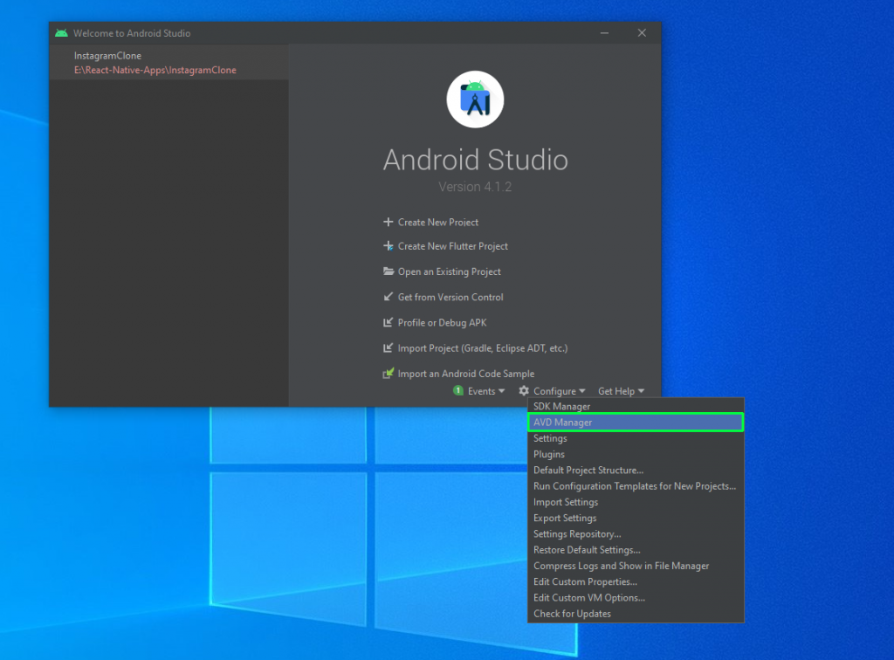Image resolution: width=894 pixels, height=660 pixels.
Task: Open SDK Manager from the Configure menu
Action: 636,406
